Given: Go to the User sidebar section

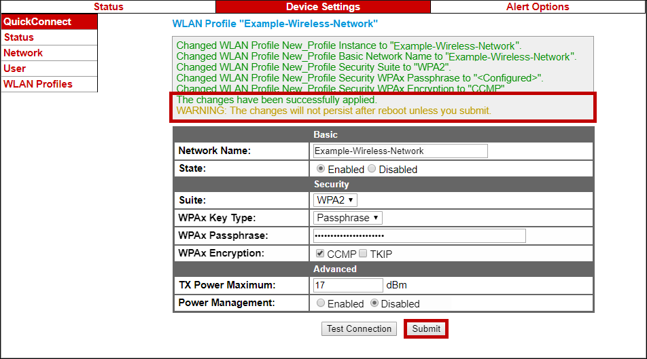Looking at the screenshot, I should (x=15, y=69).
